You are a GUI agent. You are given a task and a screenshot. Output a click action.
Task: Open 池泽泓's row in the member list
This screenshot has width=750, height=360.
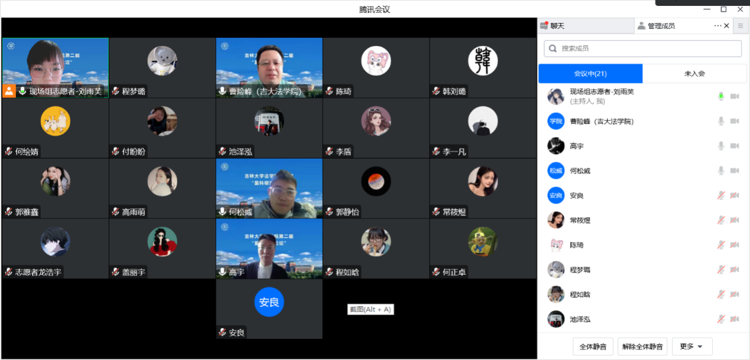coord(626,319)
